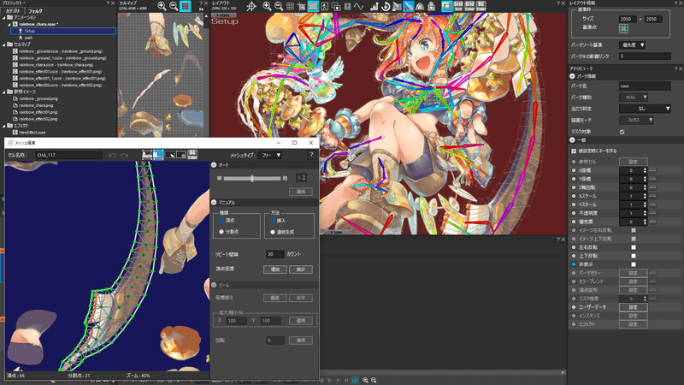Toggle the hide checkbox in attributes

[634, 264]
